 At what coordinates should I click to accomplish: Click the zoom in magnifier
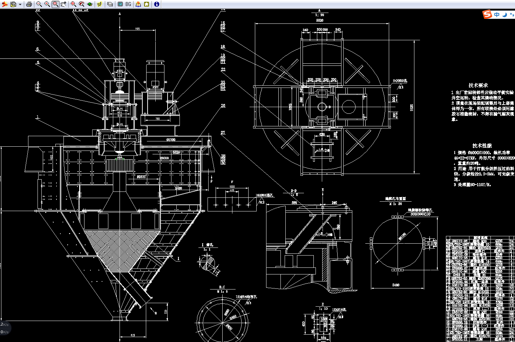tap(47, 4)
